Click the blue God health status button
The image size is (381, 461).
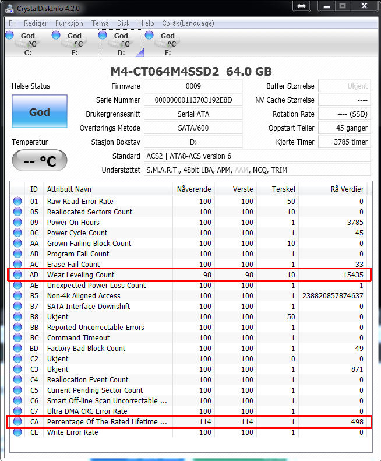click(x=40, y=112)
